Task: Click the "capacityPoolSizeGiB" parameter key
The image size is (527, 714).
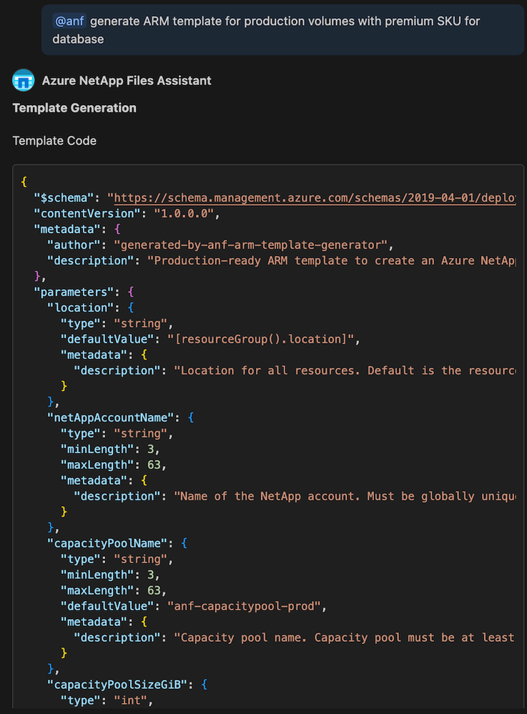Action: (117, 685)
